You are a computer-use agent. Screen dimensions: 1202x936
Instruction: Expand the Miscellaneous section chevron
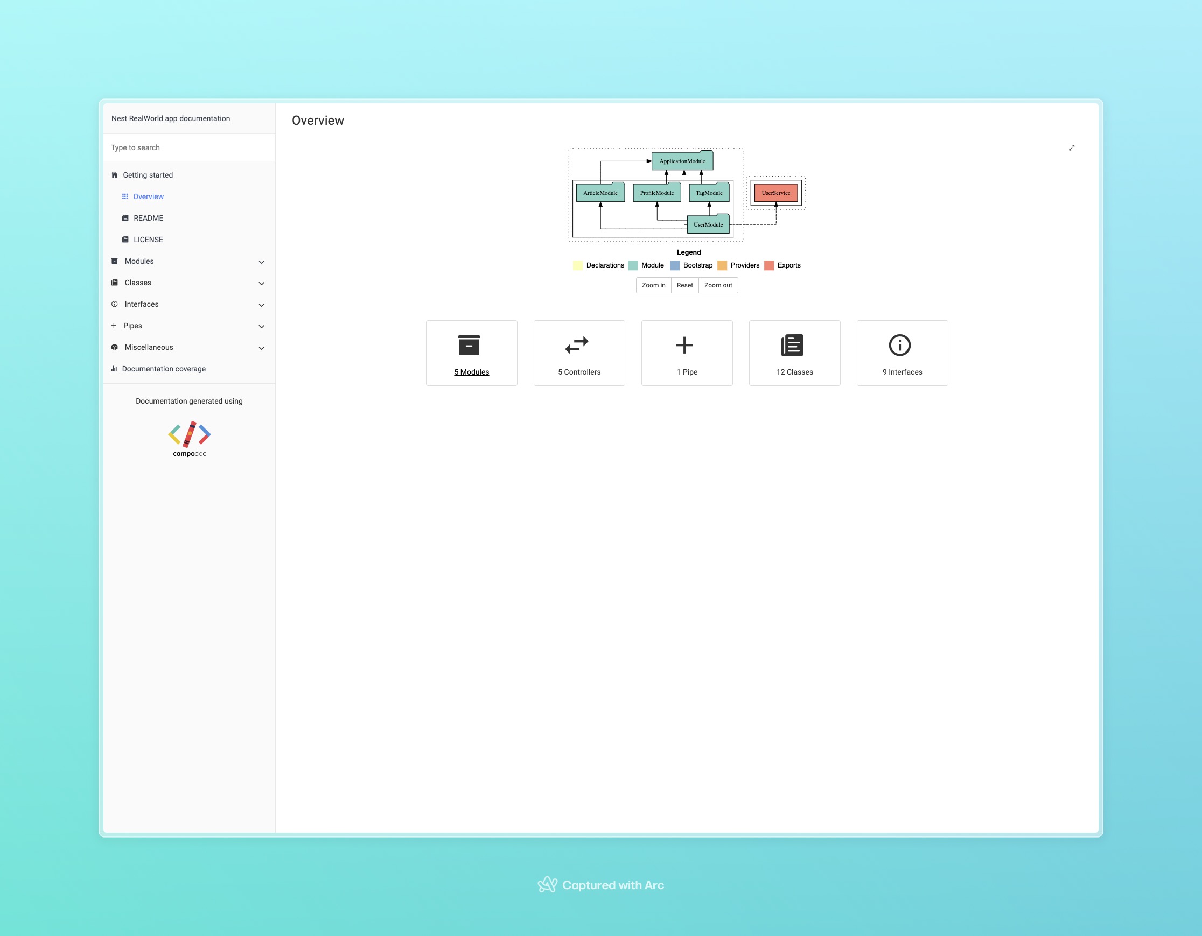261,348
